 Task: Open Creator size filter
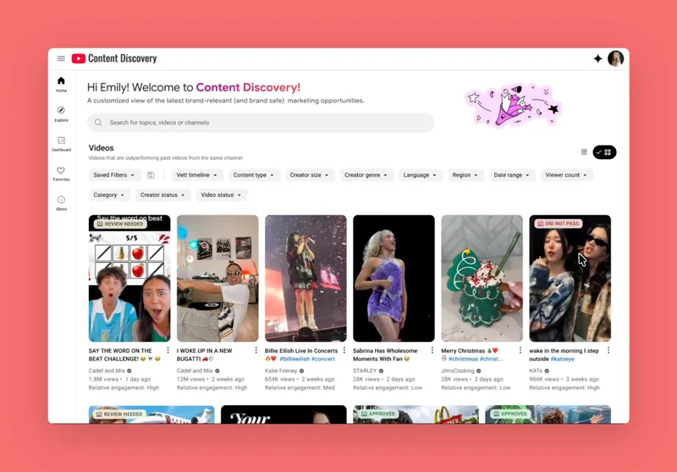[309, 175]
